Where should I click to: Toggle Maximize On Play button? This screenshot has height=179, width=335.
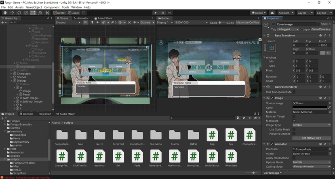[248, 23]
